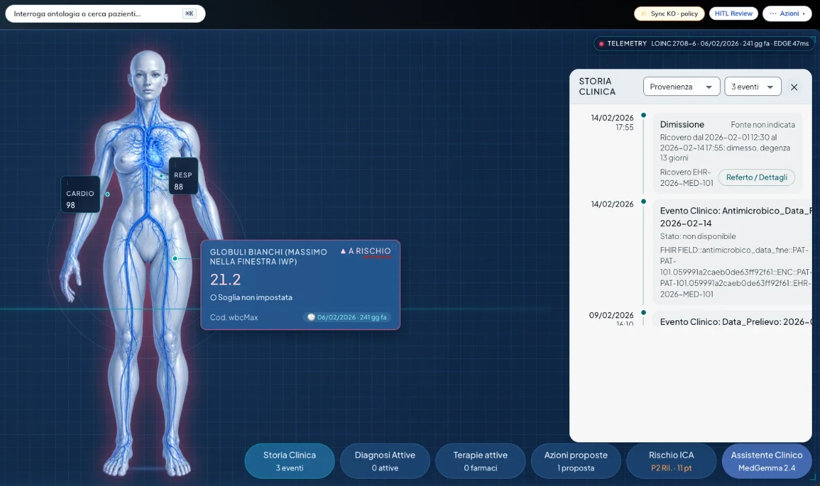This screenshot has width=820, height=486.
Task: Click the RESP card drag handle dots
Action: click(175, 164)
